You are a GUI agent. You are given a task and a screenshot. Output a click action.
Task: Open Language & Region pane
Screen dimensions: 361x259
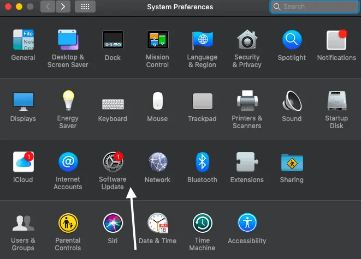[202, 40]
